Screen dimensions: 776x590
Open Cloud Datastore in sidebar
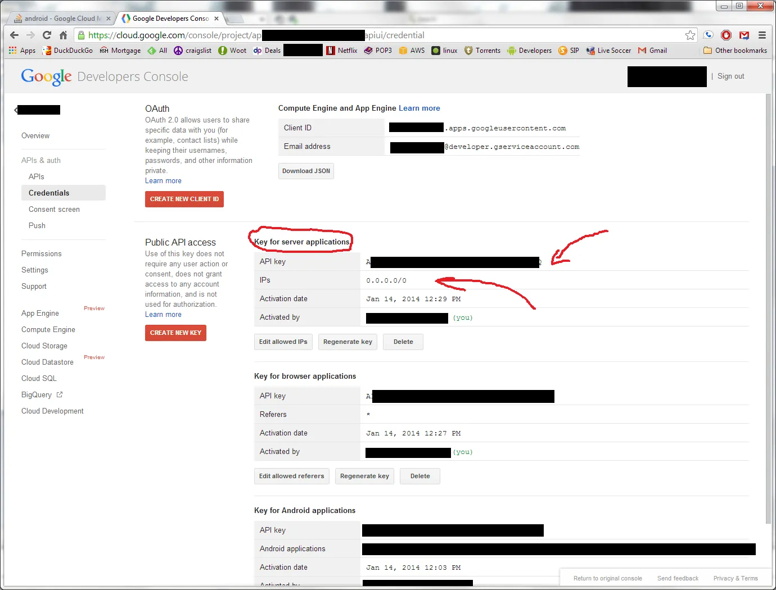[47, 362]
